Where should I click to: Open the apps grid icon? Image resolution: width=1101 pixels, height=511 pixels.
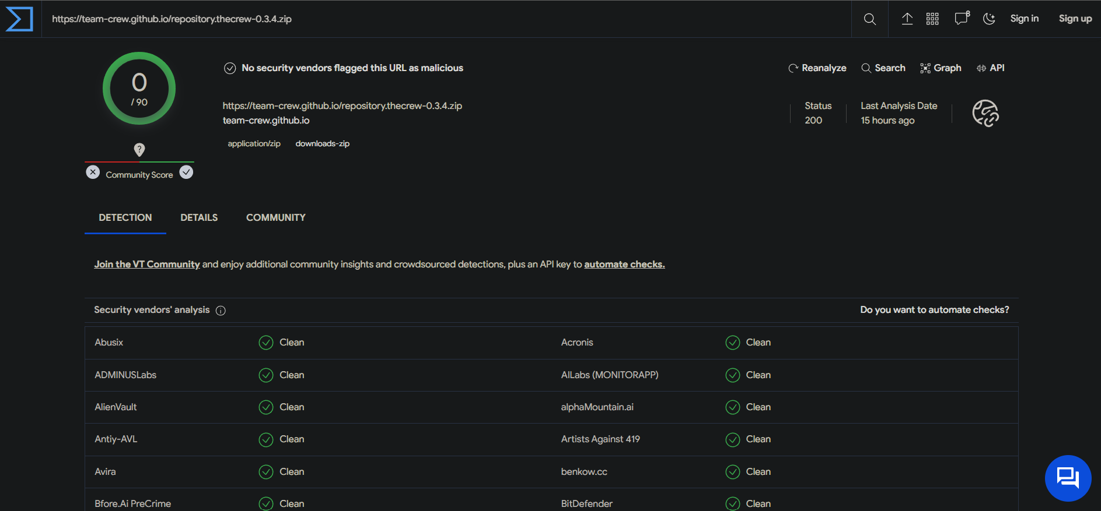[932, 19]
